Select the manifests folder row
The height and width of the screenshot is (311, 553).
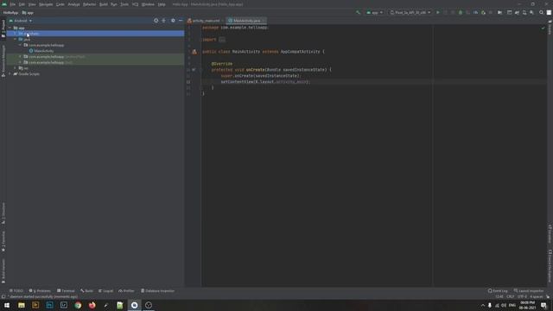pos(95,34)
